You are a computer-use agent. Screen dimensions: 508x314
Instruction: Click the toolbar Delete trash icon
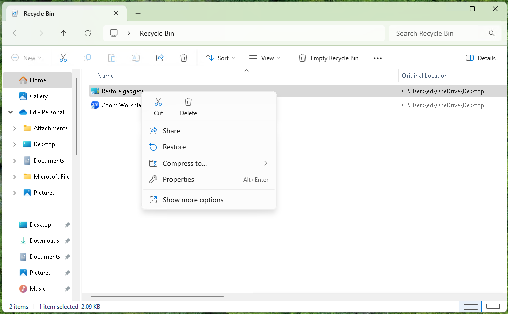pos(184,58)
